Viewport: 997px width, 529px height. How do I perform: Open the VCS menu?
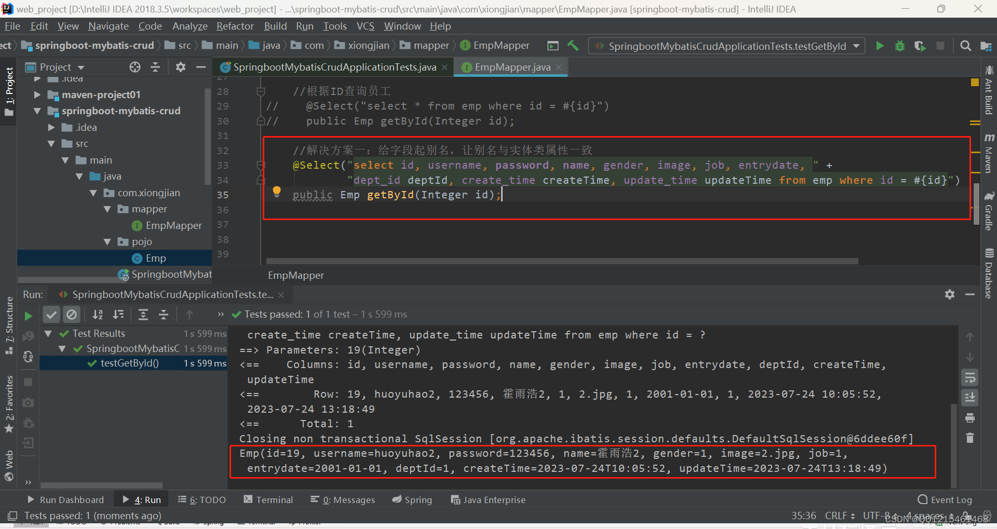point(365,26)
